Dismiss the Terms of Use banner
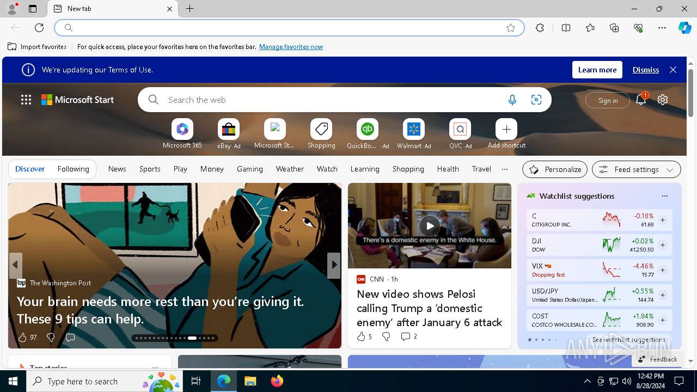 pyautogui.click(x=646, y=70)
